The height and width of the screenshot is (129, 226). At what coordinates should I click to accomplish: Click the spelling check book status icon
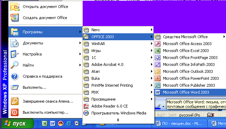tap(211, 115)
